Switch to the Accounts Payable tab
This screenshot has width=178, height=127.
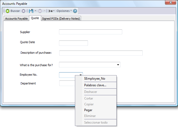[16, 19]
